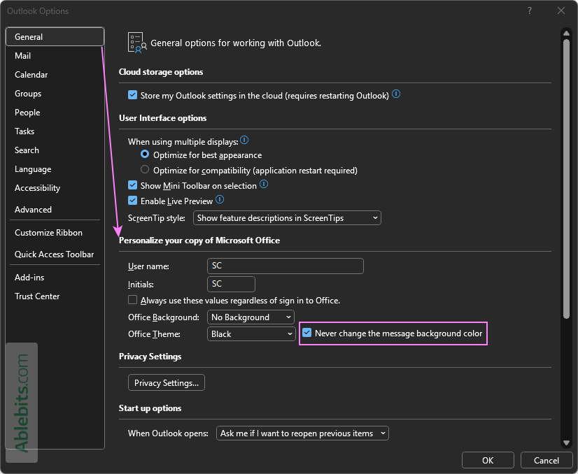
Task: Click the Cancel button
Action: coord(546,461)
